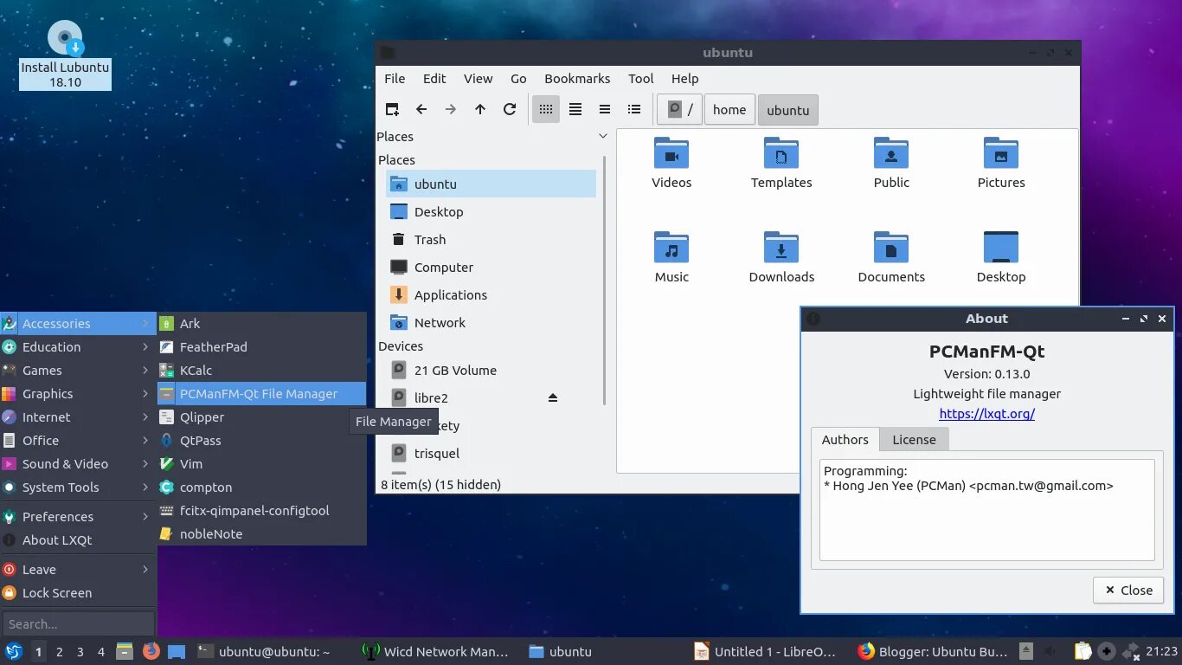This screenshot has height=665, width=1182.
Task: Select the root path button
Action: (x=680, y=110)
